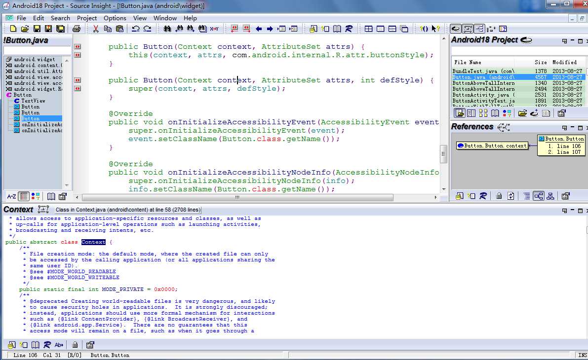This screenshot has height=360, width=588.
Task: Click the context help pointer question icon
Action: [x=435, y=29]
